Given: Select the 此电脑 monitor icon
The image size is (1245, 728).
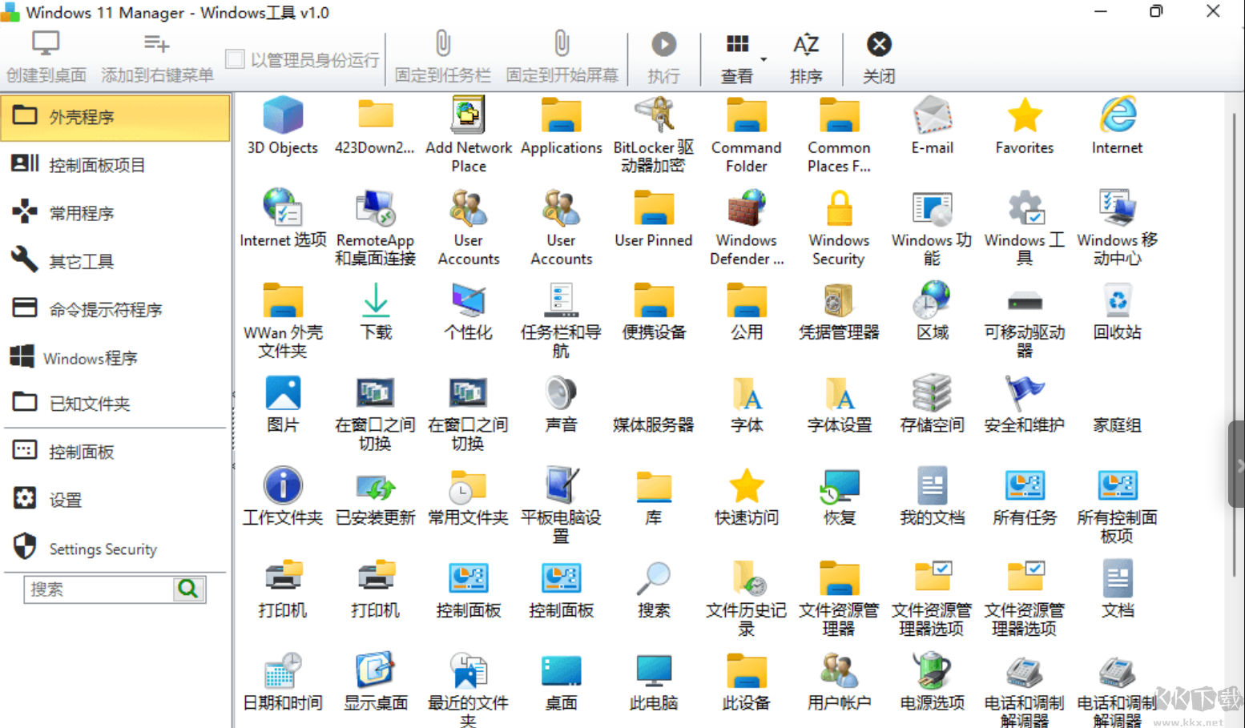Looking at the screenshot, I should [x=654, y=670].
